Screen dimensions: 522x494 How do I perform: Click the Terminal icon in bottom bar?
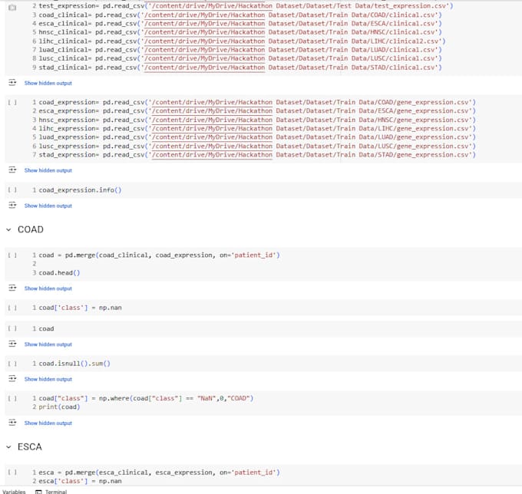pos(38,491)
